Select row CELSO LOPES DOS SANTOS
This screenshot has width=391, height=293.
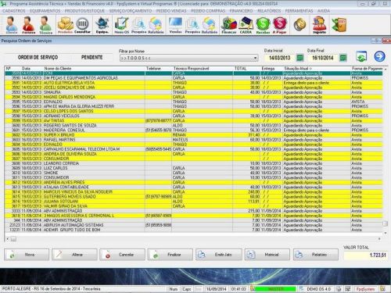(194, 111)
